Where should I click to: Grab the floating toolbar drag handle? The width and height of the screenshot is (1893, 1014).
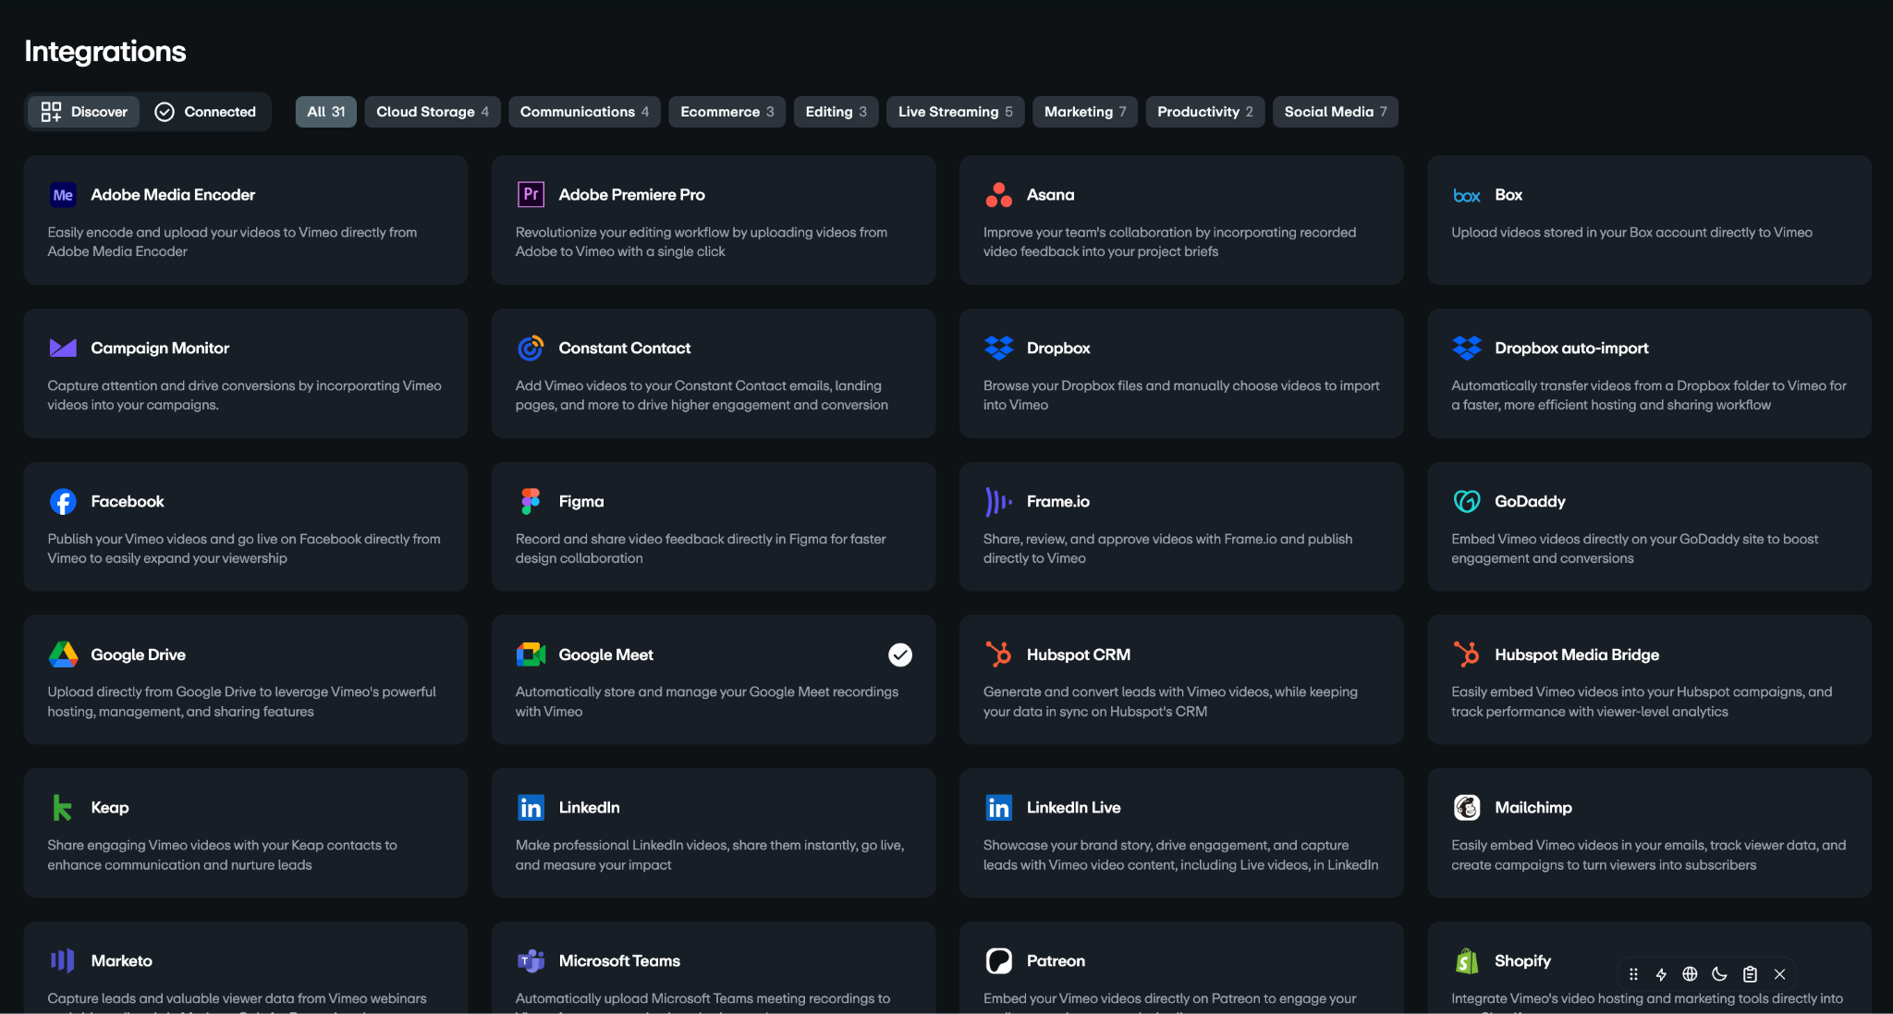1633,974
